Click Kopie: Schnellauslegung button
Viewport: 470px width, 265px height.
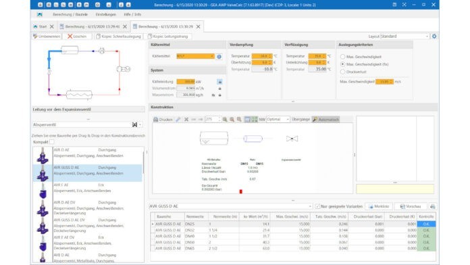[118, 37]
